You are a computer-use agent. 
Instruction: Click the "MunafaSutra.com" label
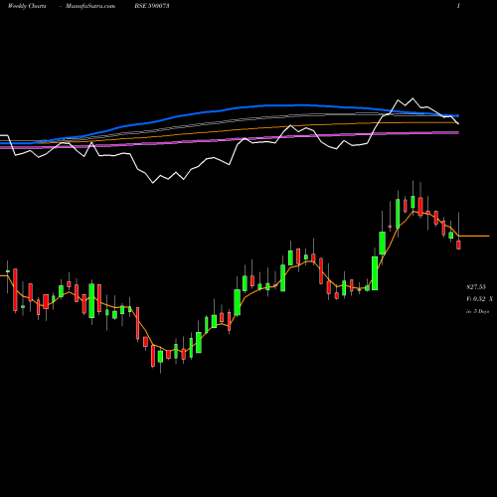click(x=90, y=6)
